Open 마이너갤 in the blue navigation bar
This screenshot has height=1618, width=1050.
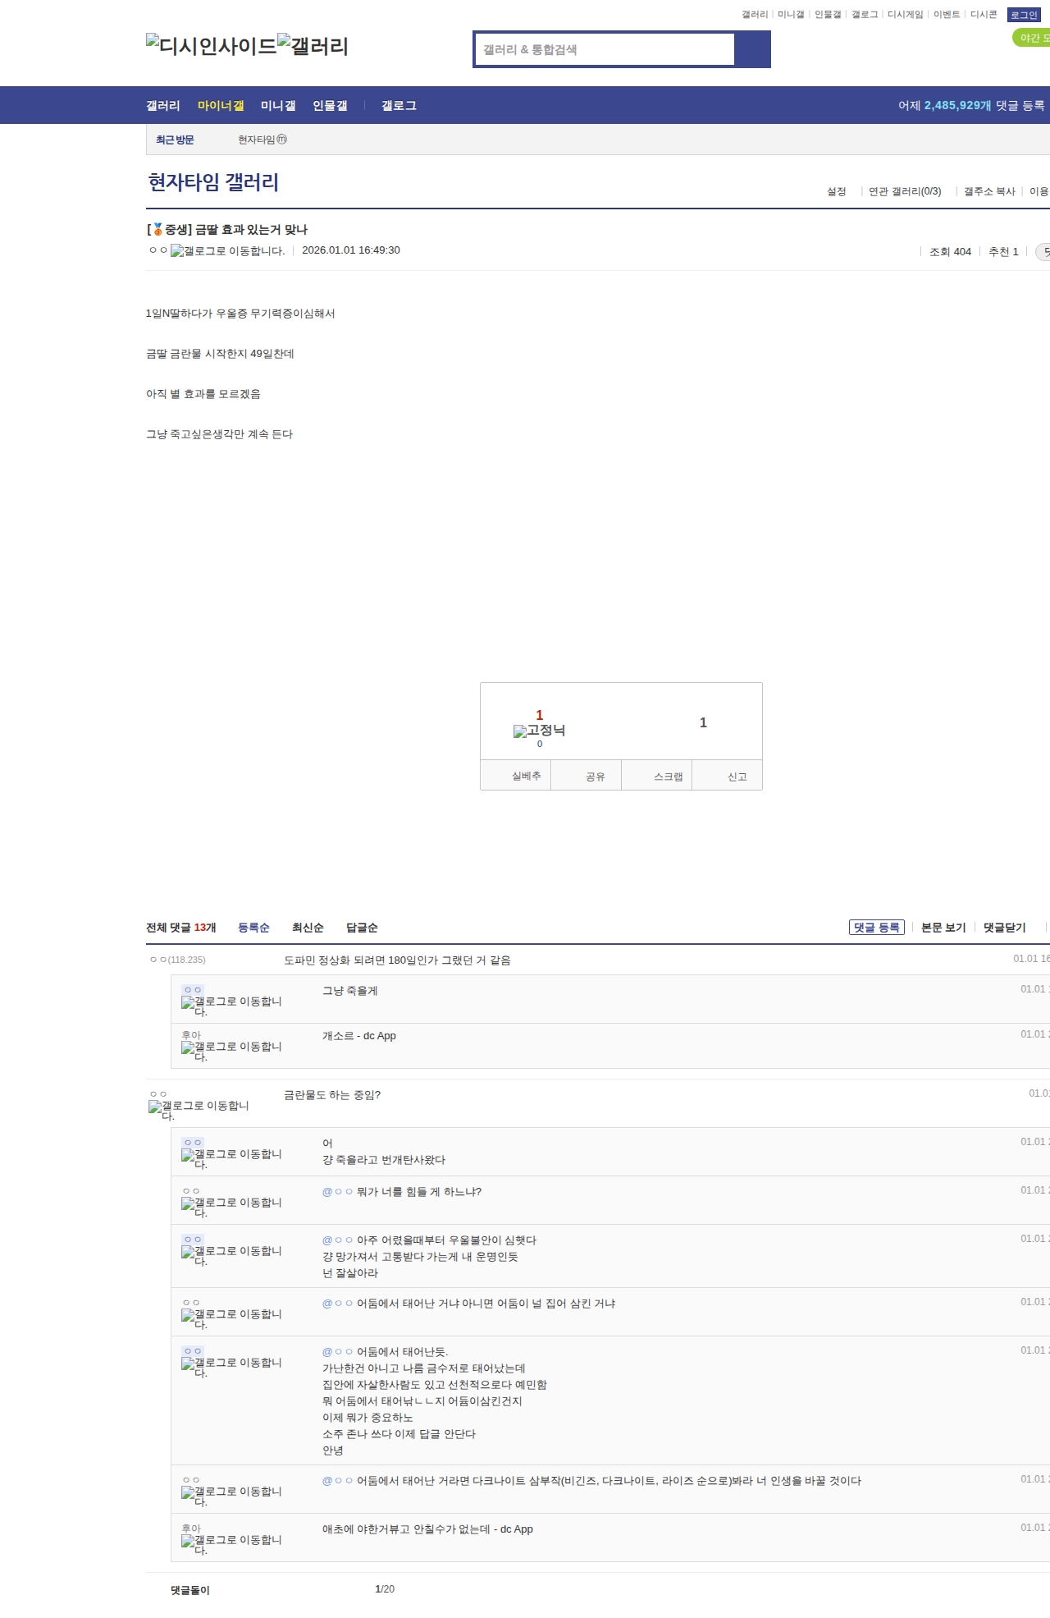221,106
